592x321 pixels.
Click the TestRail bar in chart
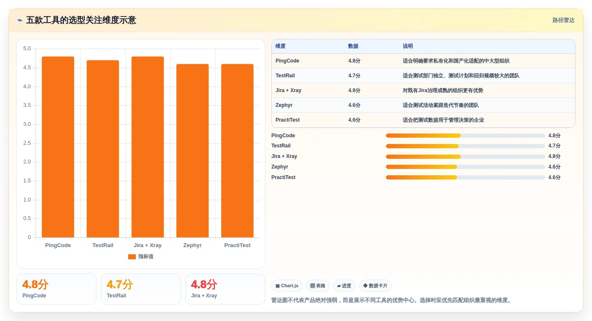click(103, 149)
